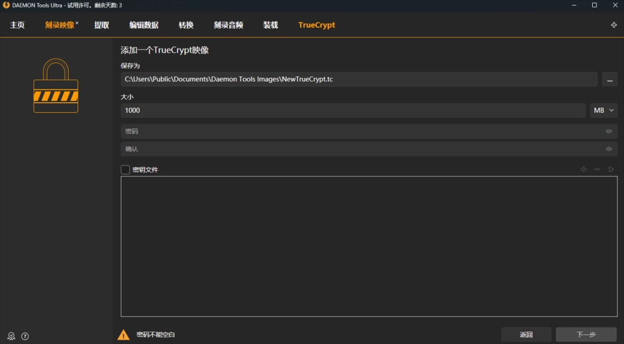
Task: Click the 下一步 button
Action: click(586, 334)
